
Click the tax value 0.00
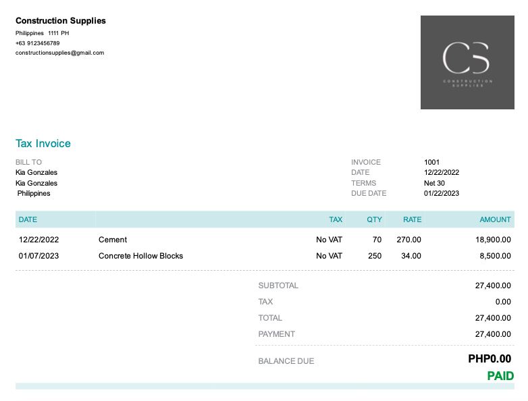(x=503, y=302)
